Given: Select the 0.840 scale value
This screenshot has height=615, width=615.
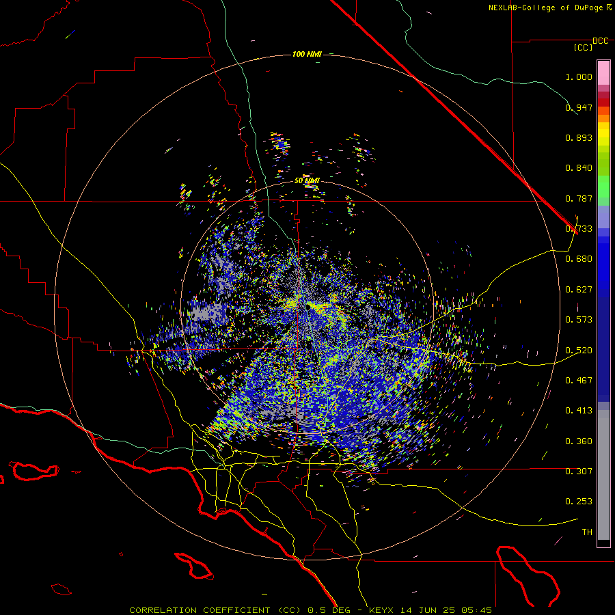Looking at the screenshot, I should point(579,168).
